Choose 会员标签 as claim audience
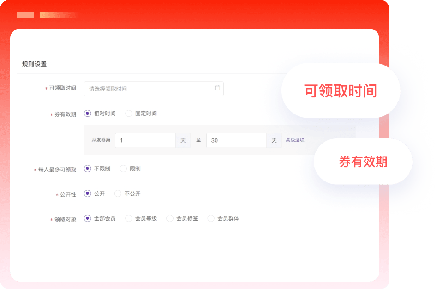This screenshot has width=443, height=289. point(170,218)
